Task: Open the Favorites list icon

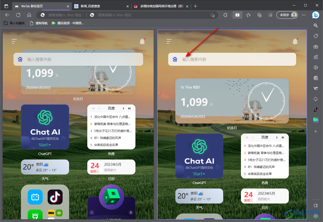Action: (x=248, y=15)
